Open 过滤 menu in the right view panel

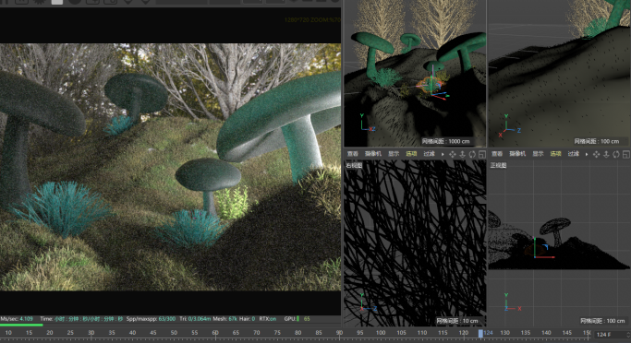pos(429,154)
